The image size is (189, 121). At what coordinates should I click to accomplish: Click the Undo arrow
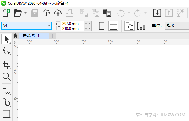point(121,13)
